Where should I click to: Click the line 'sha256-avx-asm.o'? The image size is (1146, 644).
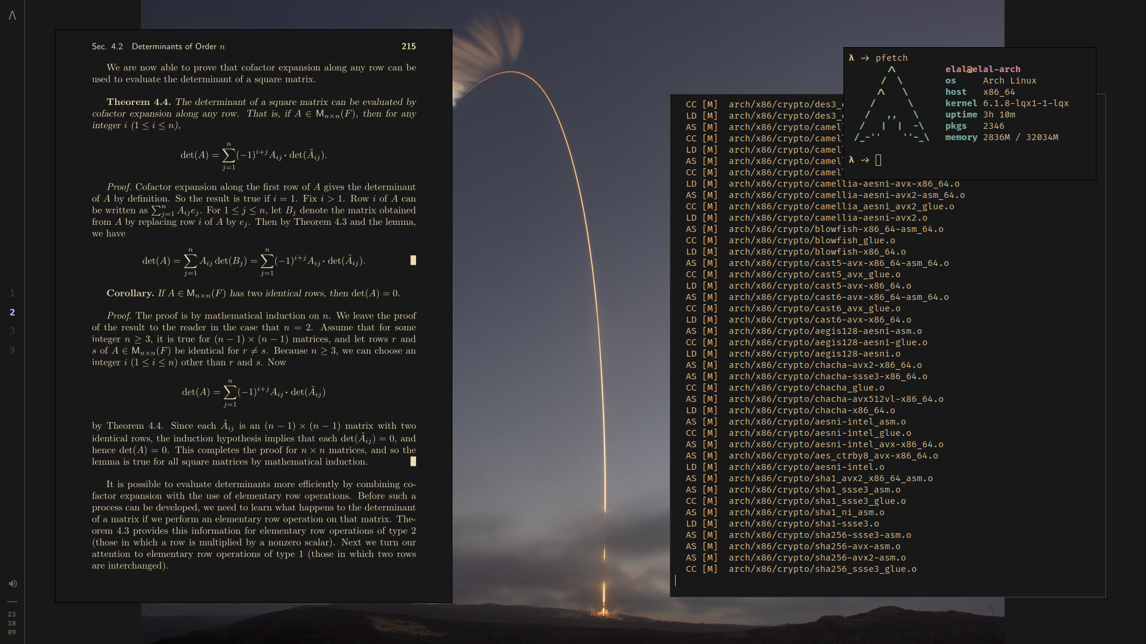pyautogui.click(x=793, y=546)
